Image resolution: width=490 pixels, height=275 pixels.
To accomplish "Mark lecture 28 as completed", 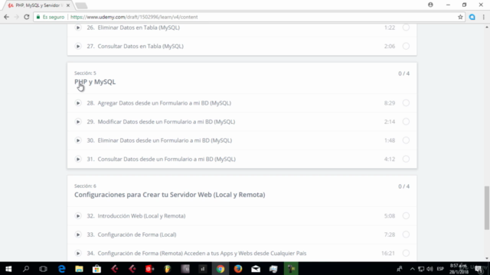I will (406, 103).
